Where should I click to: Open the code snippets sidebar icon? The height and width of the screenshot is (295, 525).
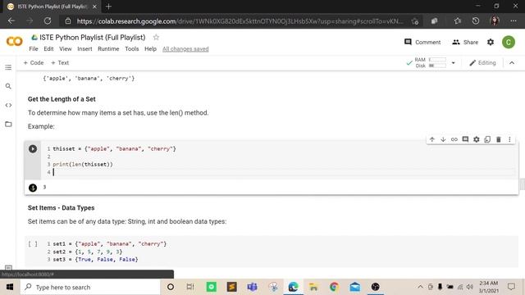pos(8,105)
